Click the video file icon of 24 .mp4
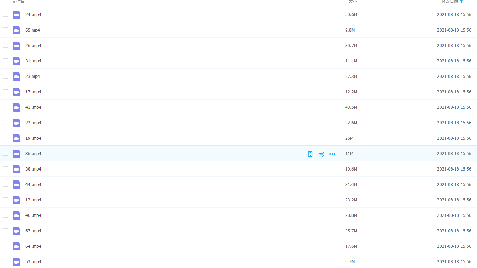The height and width of the screenshot is (268, 477). pos(17,15)
